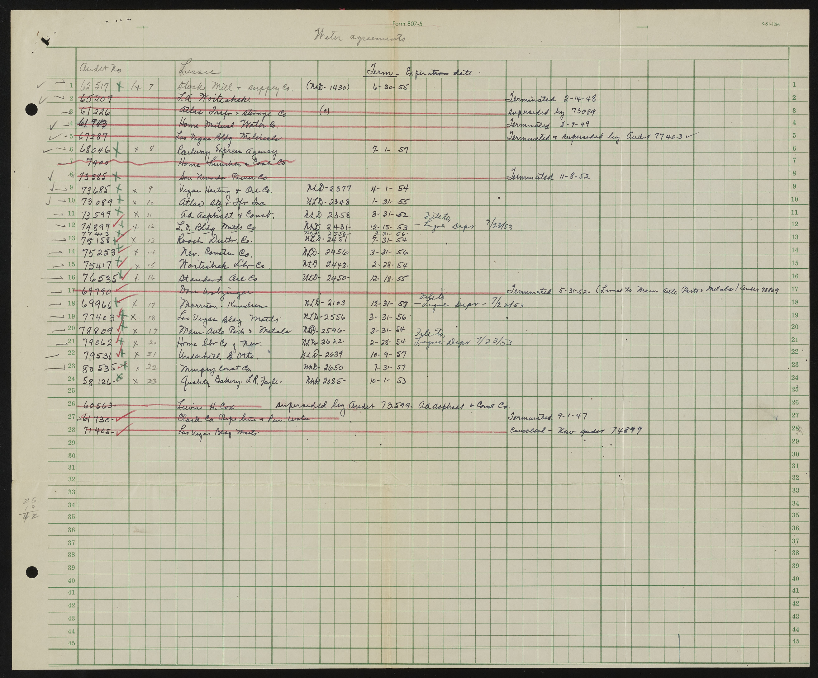Image resolution: width=818 pixels, height=678 pixels.
Task: Click the 'Audit No' column heading
Action: point(100,68)
